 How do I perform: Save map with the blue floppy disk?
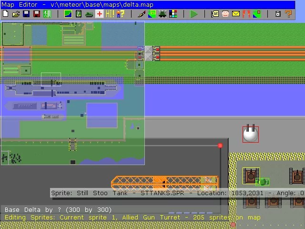tap(26, 14)
